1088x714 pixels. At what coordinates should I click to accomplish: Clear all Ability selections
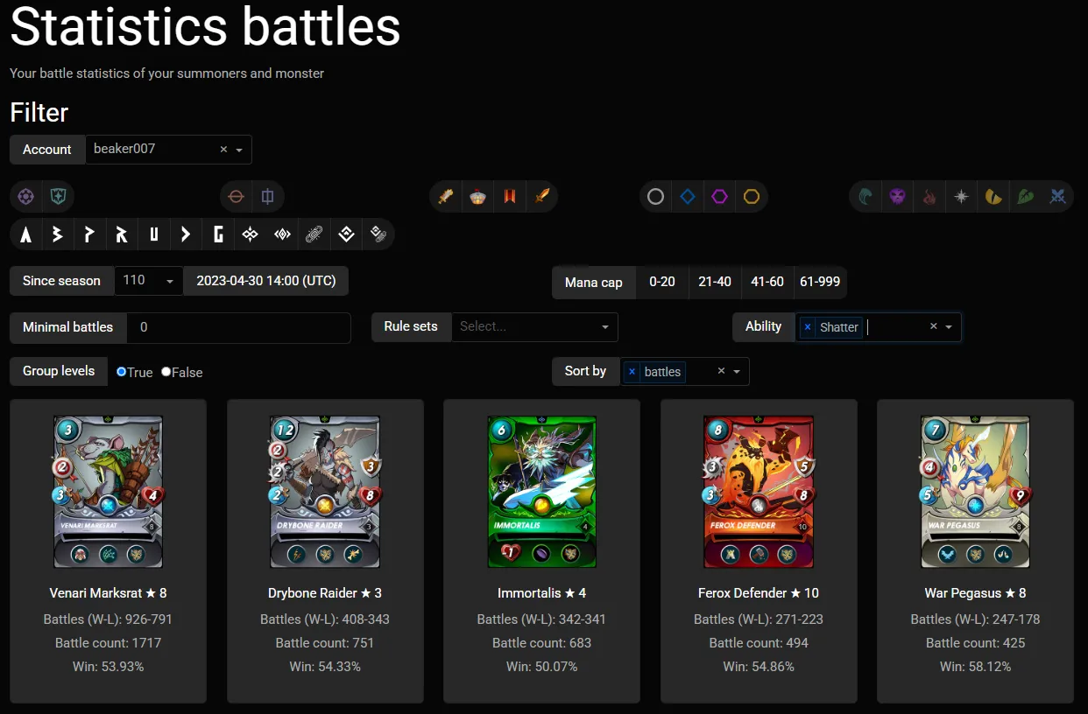(934, 326)
